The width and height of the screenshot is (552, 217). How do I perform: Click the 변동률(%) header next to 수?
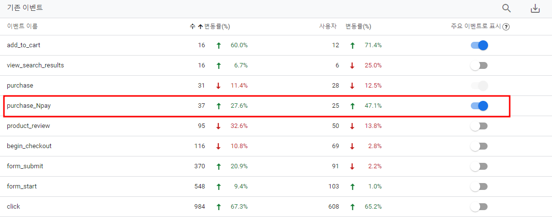click(x=217, y=27)
